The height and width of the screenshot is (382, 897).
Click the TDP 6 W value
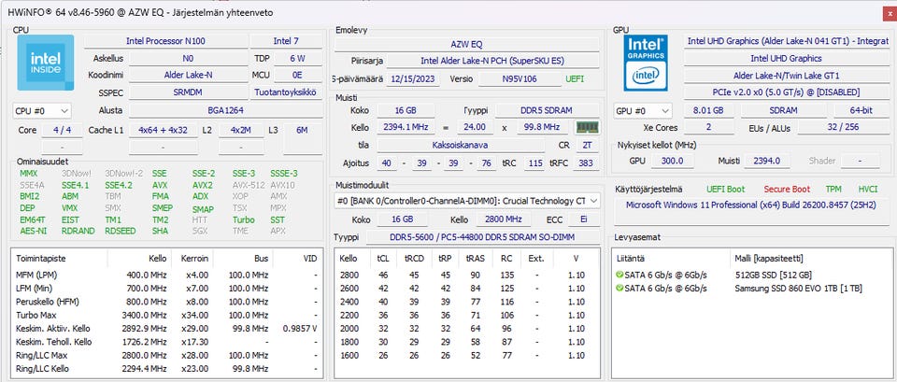tap(297, 58)
